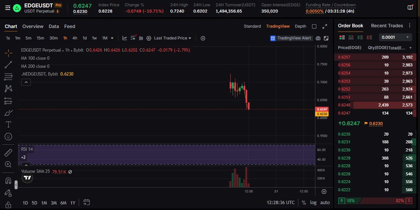420x210 pixels.
Task: Show both buy and sell order book view
Action: (x=342, y=38)
